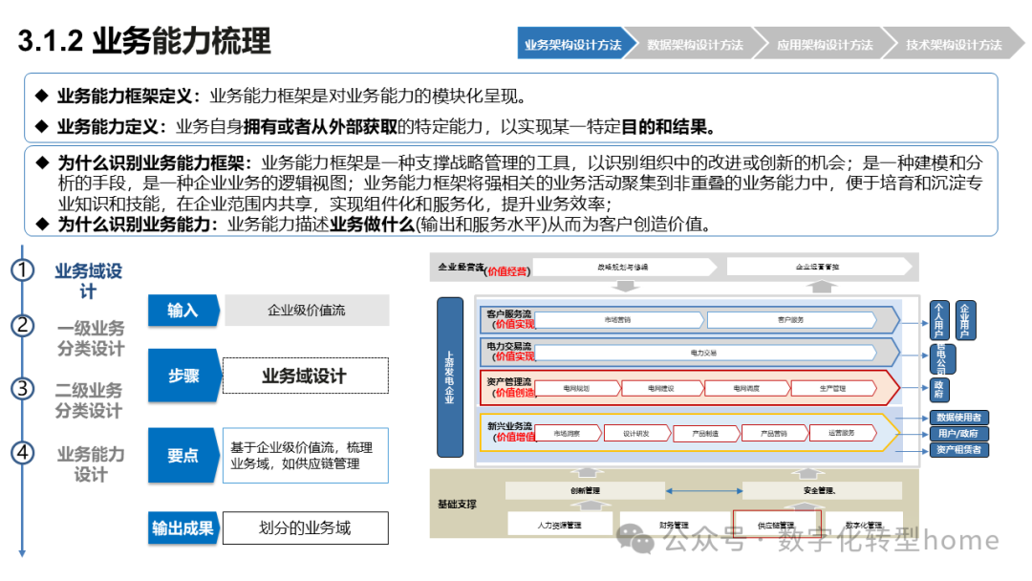The height and width of the screenshot is (581, 1032).
Task: Click the 基于企业级价值流 key-point text box
Action: pyautogui.click(x=306, y=455)
